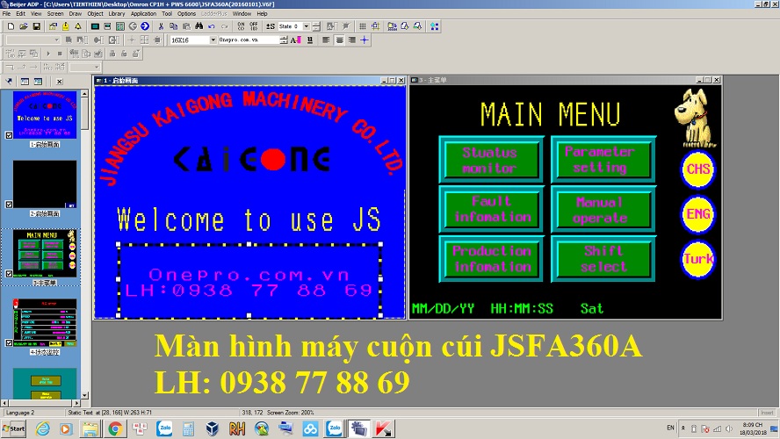
Task: Select thumbnail 4 status monitor screen
Action: (45, 322)
